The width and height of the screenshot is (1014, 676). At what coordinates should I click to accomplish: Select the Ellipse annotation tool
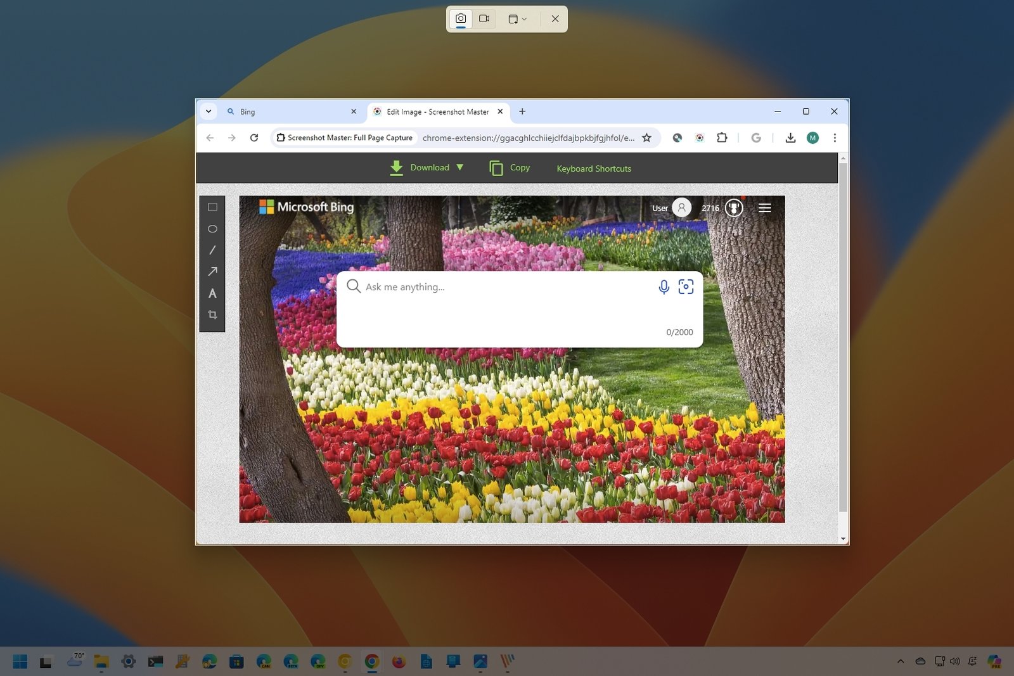pyautogui.click(x=212, y=229)
